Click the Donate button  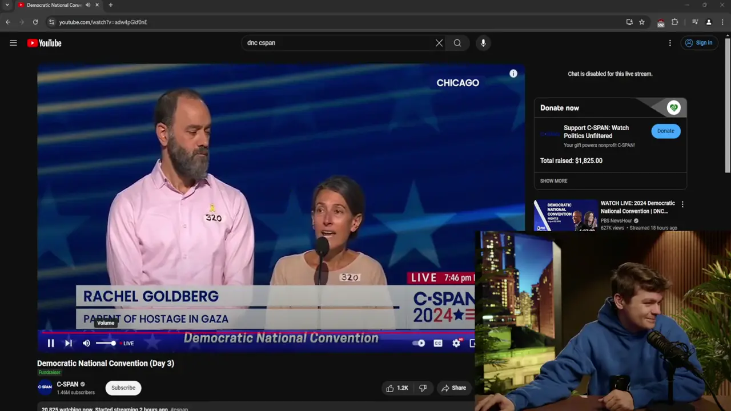[665, 131]
